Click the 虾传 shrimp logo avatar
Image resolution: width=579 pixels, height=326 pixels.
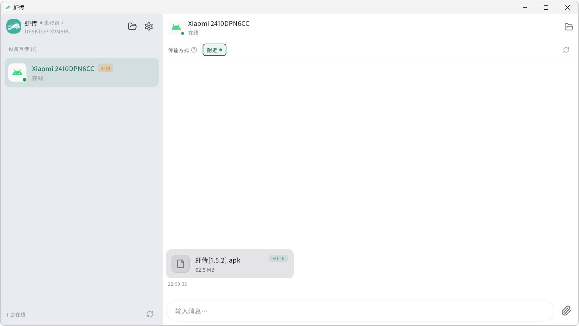click(14, 26)
